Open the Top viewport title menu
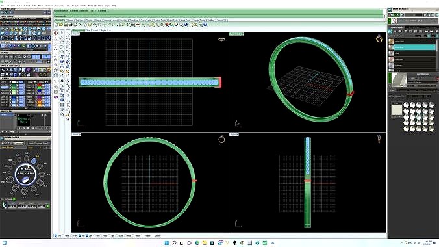This screenshot has height=247, width=439. click(76, 34)
